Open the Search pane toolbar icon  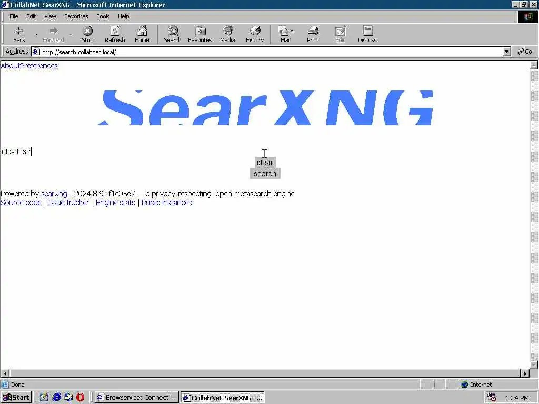pos(173,34)
